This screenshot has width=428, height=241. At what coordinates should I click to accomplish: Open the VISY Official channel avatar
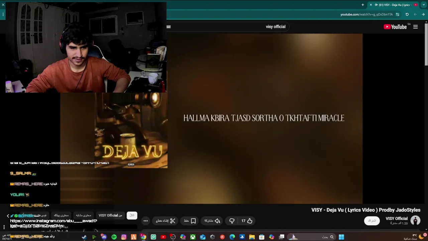coord(415,221)
